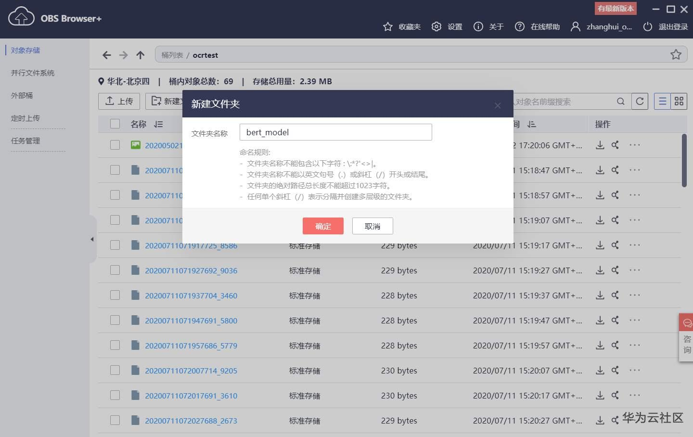Screen dimensions: 693x437
Task: Click the OBS Browser+ cloud logo
Action: pyautogui.click(x=21, y=17)
